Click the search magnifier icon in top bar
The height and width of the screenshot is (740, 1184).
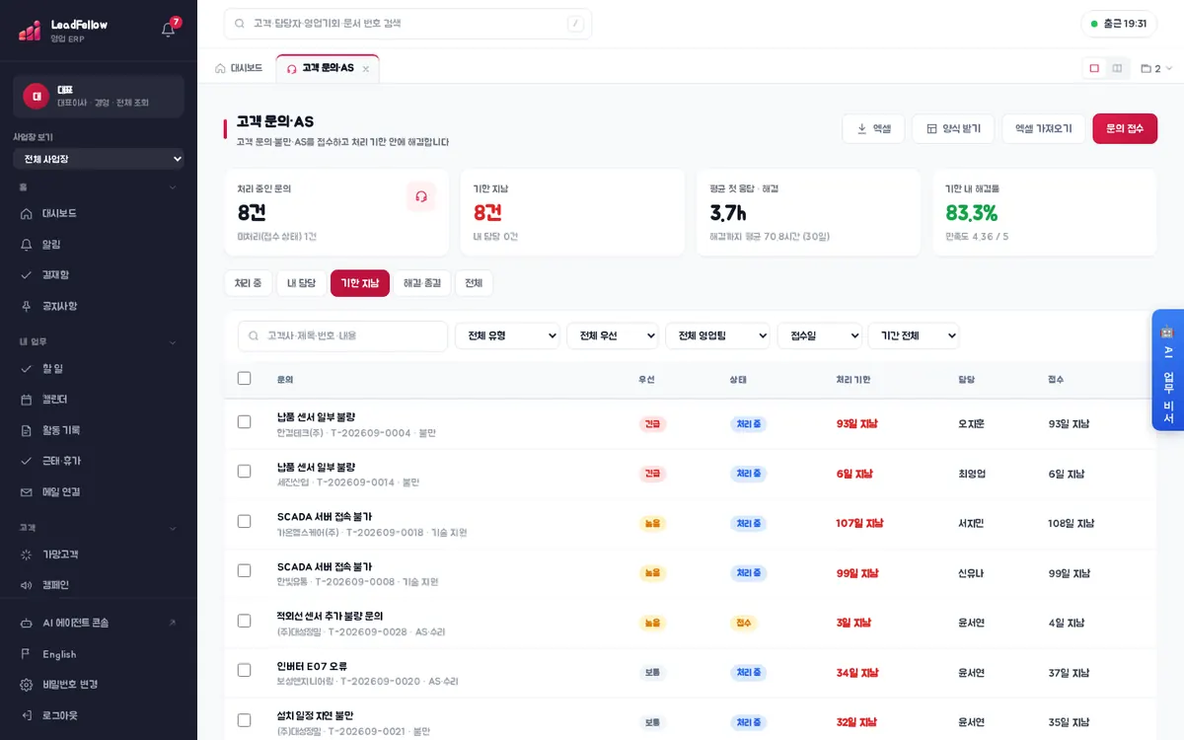pos(241,23)
